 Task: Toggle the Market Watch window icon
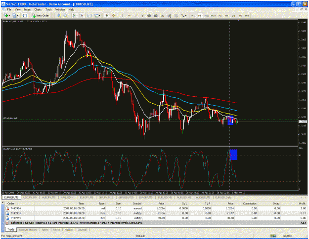(25, 15)
